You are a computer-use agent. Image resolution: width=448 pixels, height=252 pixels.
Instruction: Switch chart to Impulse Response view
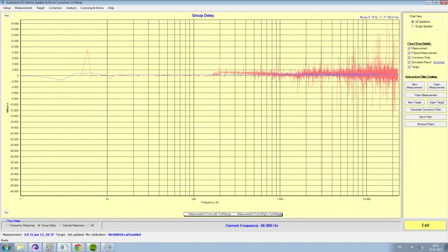click(60, 226)
